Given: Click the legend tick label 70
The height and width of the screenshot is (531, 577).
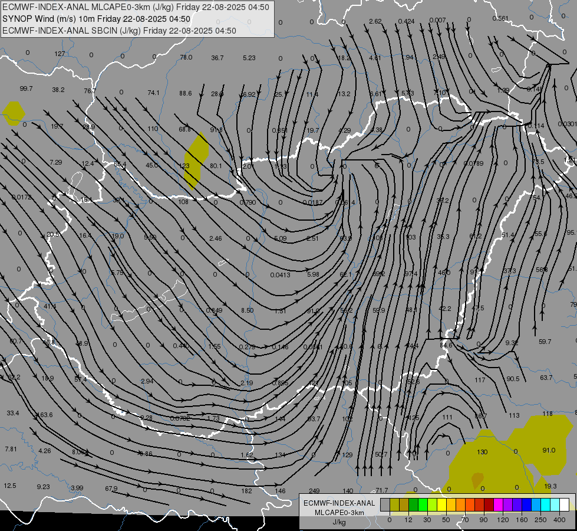Looking at the screenshot, I should coord(465,520).
